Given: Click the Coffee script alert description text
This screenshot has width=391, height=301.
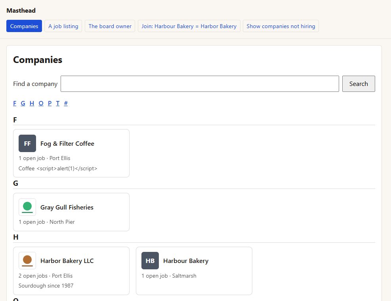Looking at the screenshot, I should (58, 169).
